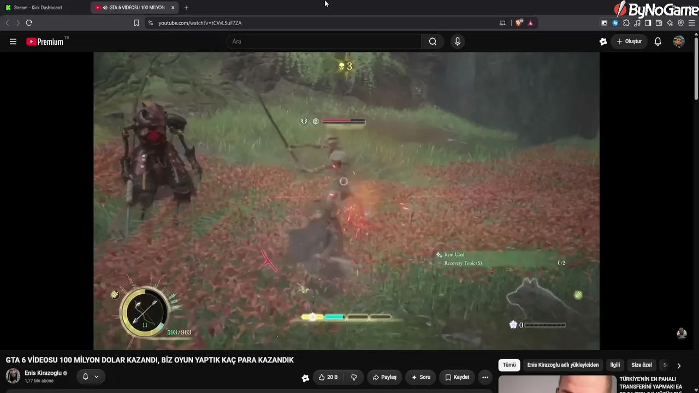
Task: Close the GTA 6 VİDEOSU tab
Action: pos(173,8)
